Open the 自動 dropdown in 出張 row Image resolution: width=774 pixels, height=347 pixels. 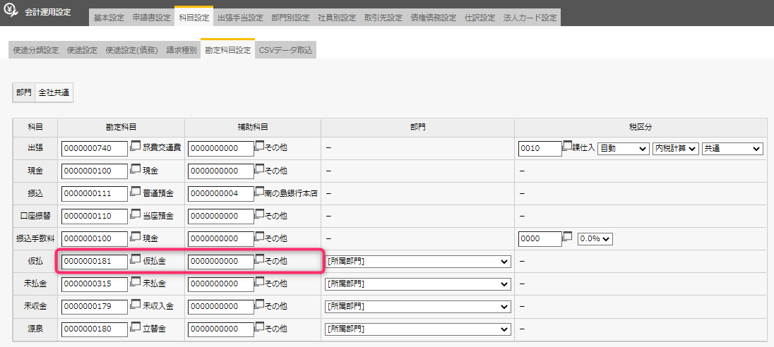tap(623, 149)
